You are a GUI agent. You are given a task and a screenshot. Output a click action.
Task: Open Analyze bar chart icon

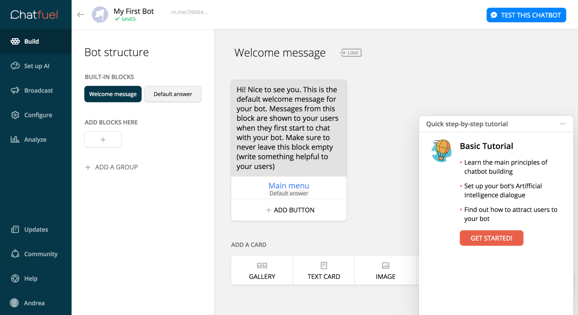(x=15, y=139)
